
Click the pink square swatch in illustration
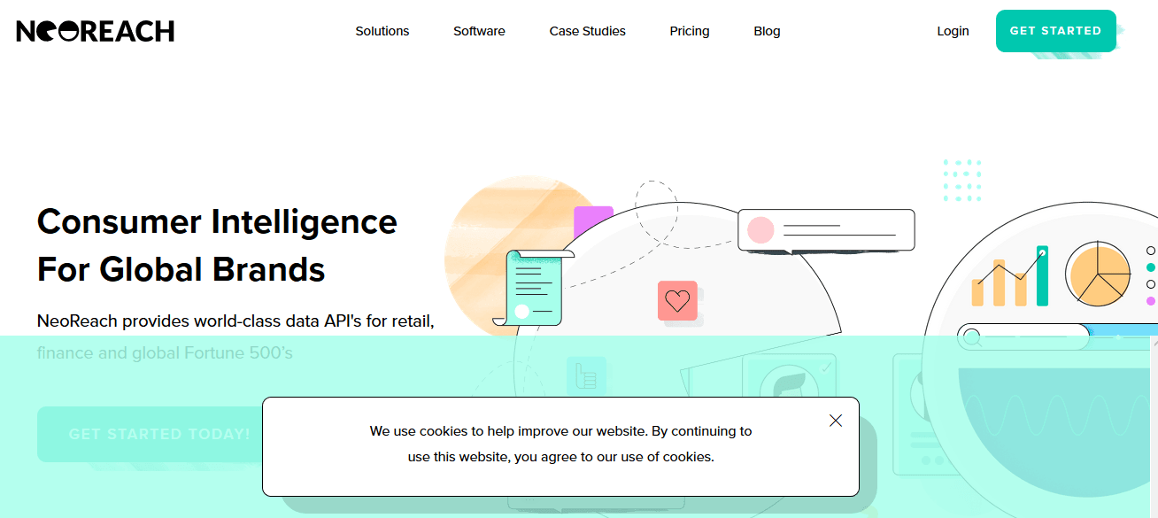[593, 221]
